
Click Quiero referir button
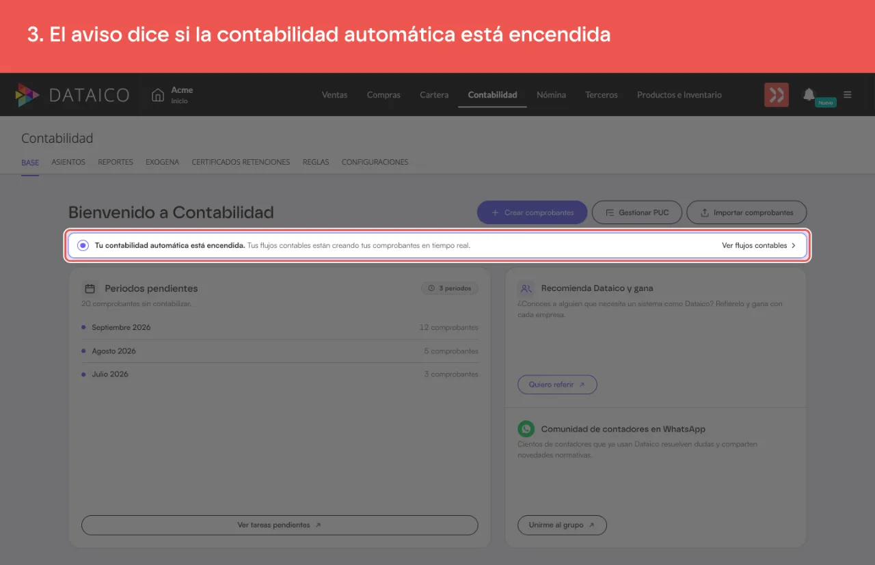557,385
